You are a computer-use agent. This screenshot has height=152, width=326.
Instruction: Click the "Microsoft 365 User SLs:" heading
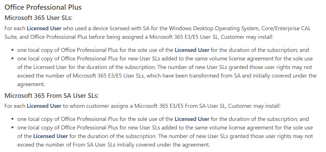click(39, 18)
